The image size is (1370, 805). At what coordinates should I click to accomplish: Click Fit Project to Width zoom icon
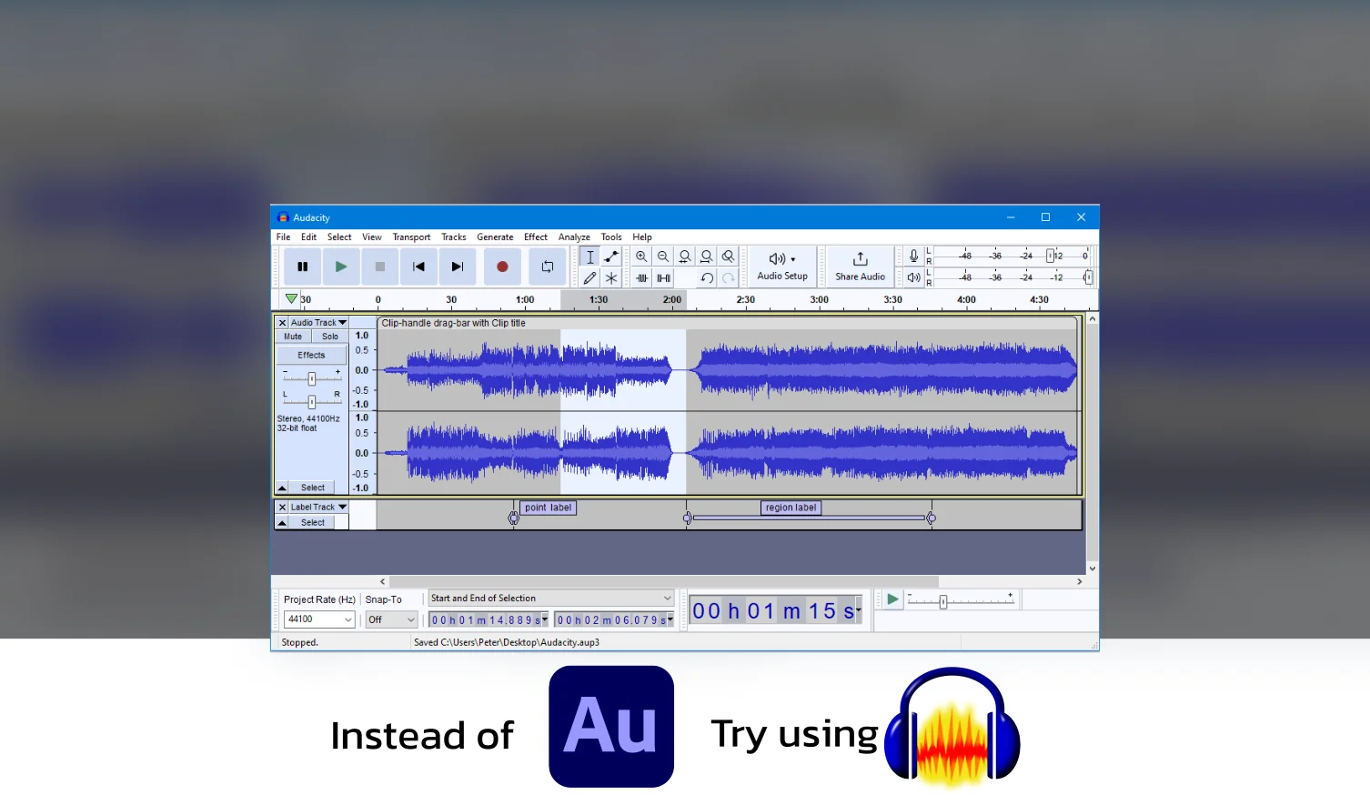(x=706, y=256)
